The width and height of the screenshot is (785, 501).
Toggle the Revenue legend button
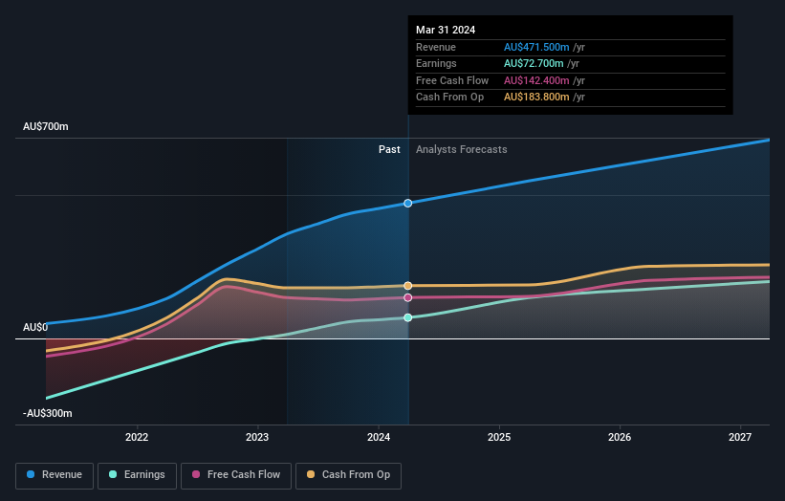55,475
